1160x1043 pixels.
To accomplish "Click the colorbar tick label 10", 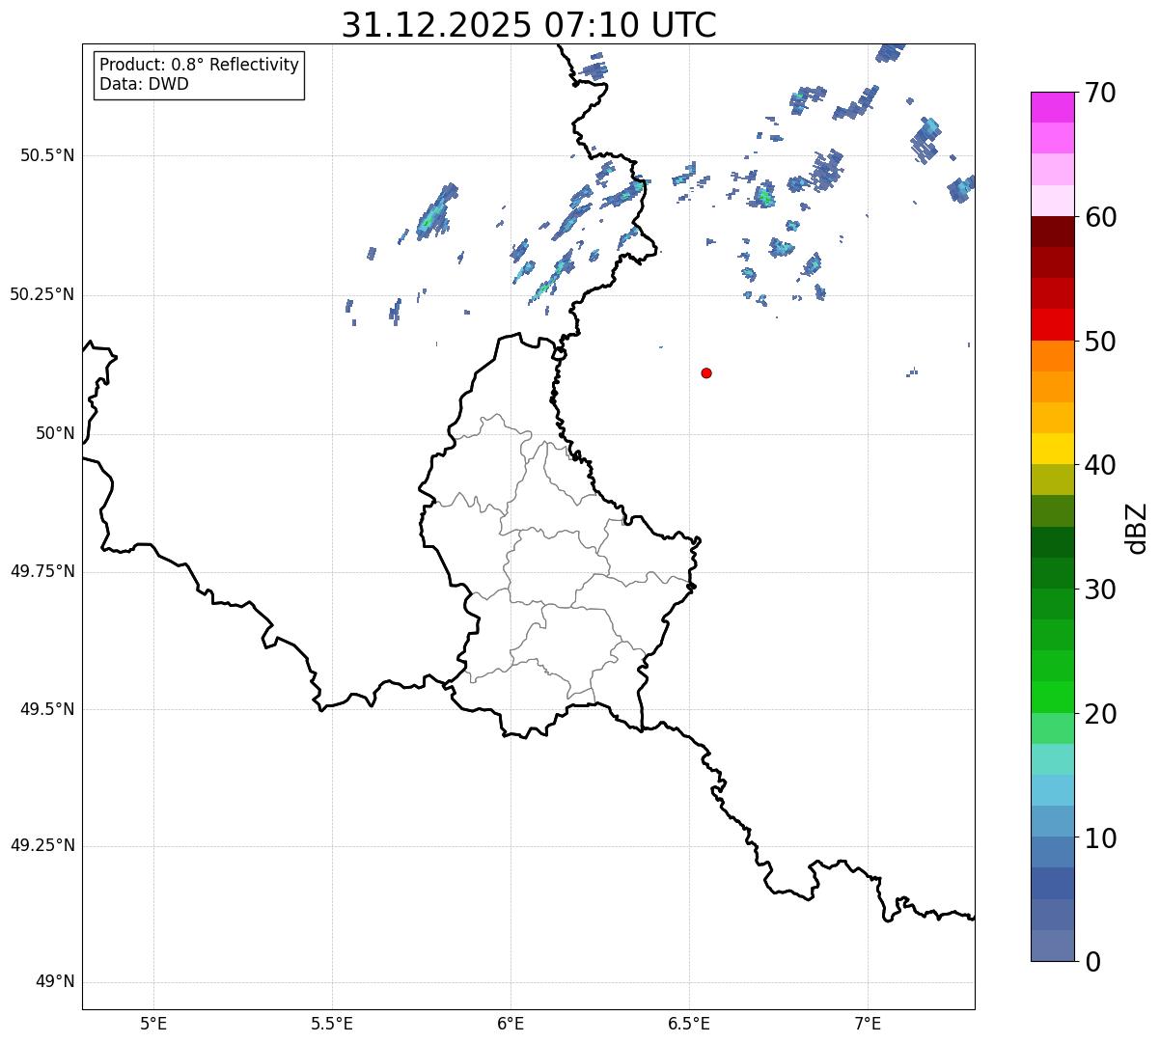I will pyautogui.click(x=1100, y=837).
